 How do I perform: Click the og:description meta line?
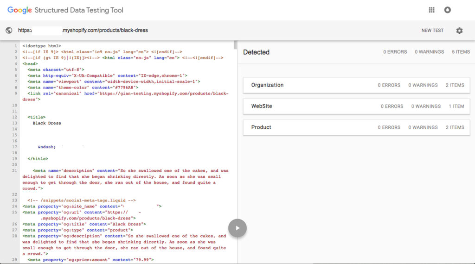(x=124, y=245)
